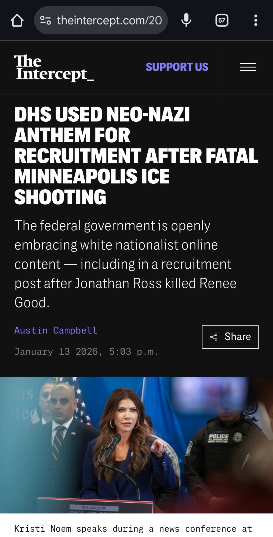Click the Kristi Noem photo caption text
The height and width of the screenshot is (537, 273).
click(133, 529)
